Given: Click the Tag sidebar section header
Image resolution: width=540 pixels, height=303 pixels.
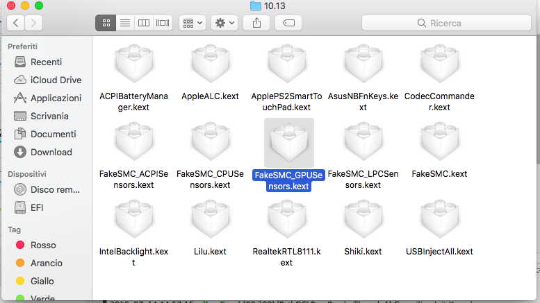Looking at the screenshot, I should [x=15, y=230].
